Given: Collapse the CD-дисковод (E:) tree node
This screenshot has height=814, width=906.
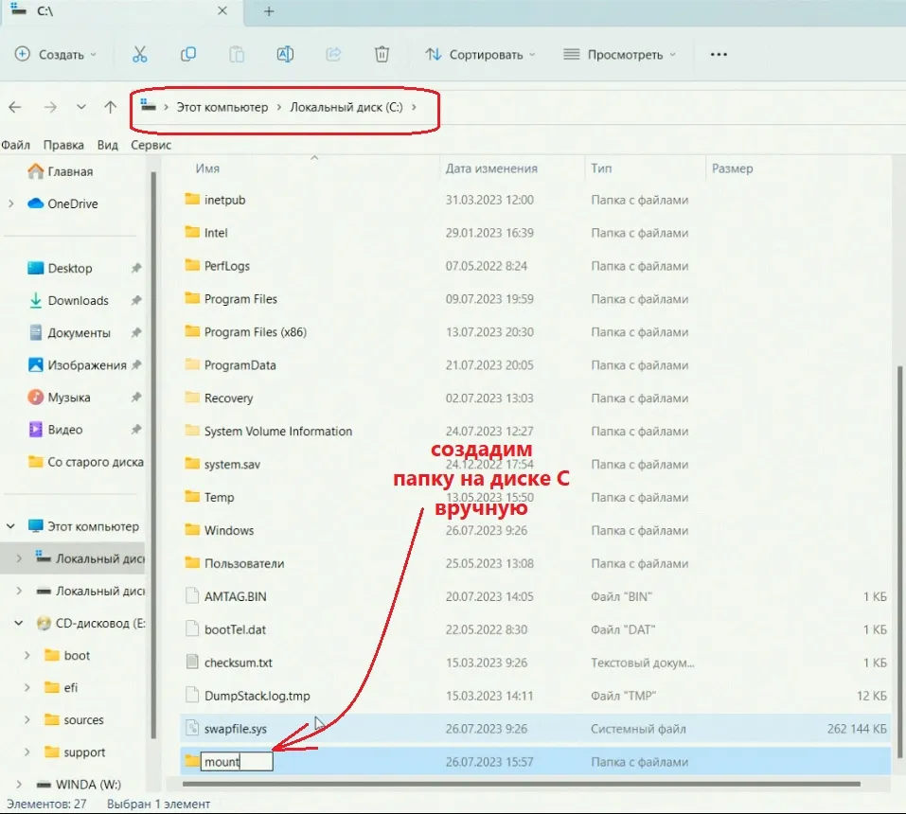Looking at the screenshot, I should click(19, 623).
